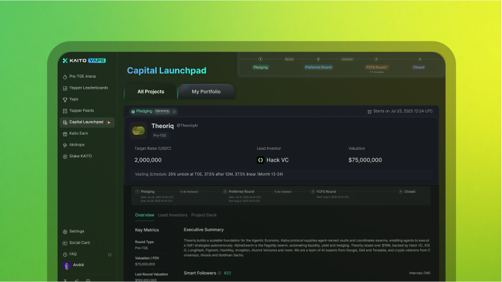Image resolution: width=502 pixels, height=282 pixels.
Task: Click the Kaito Earn gift icon
Action: [65, 134]
